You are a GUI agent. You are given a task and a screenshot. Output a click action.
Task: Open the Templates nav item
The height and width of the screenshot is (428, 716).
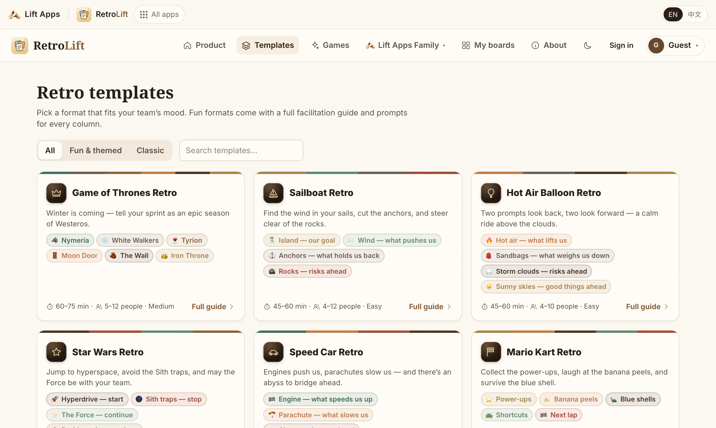pyautogui.click(x=268, y=45)
